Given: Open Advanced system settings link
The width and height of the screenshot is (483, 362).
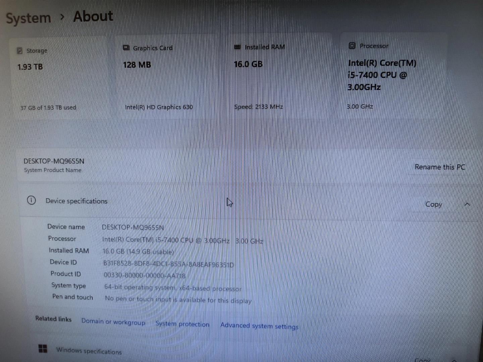Looking at the screenshot, I should coord(259,326).
